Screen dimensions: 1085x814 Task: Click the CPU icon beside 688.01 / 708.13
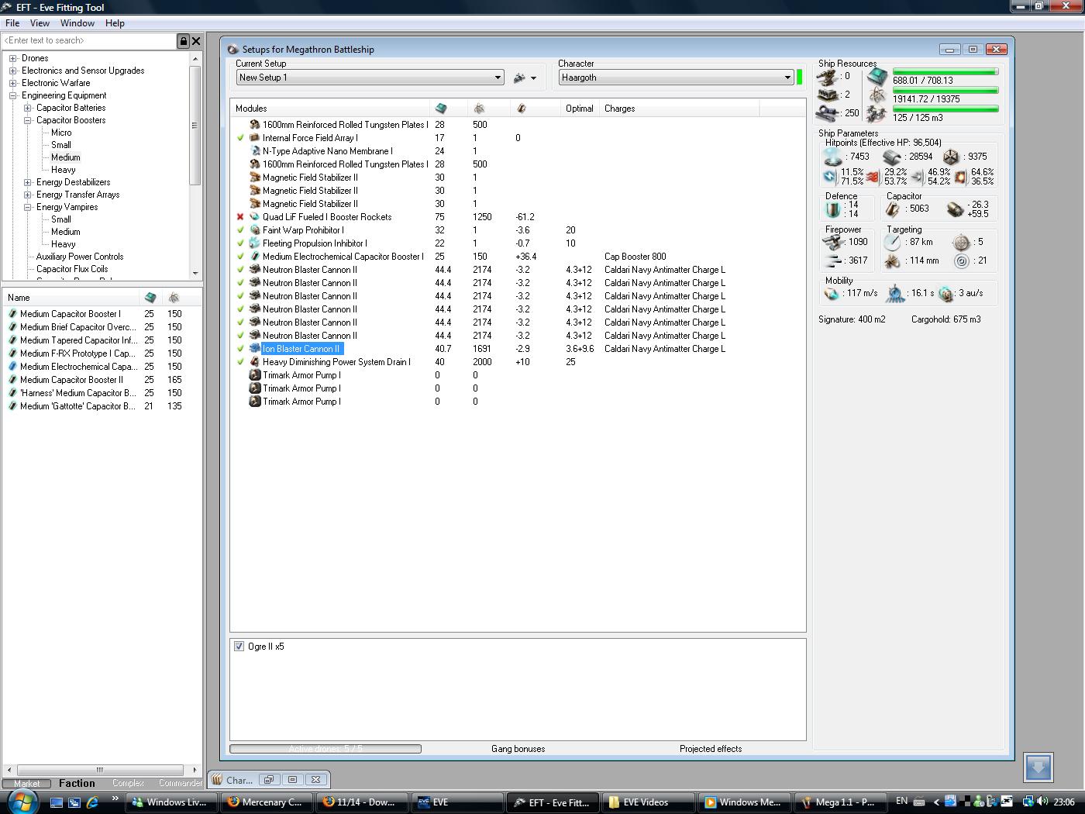coord(877,77)
